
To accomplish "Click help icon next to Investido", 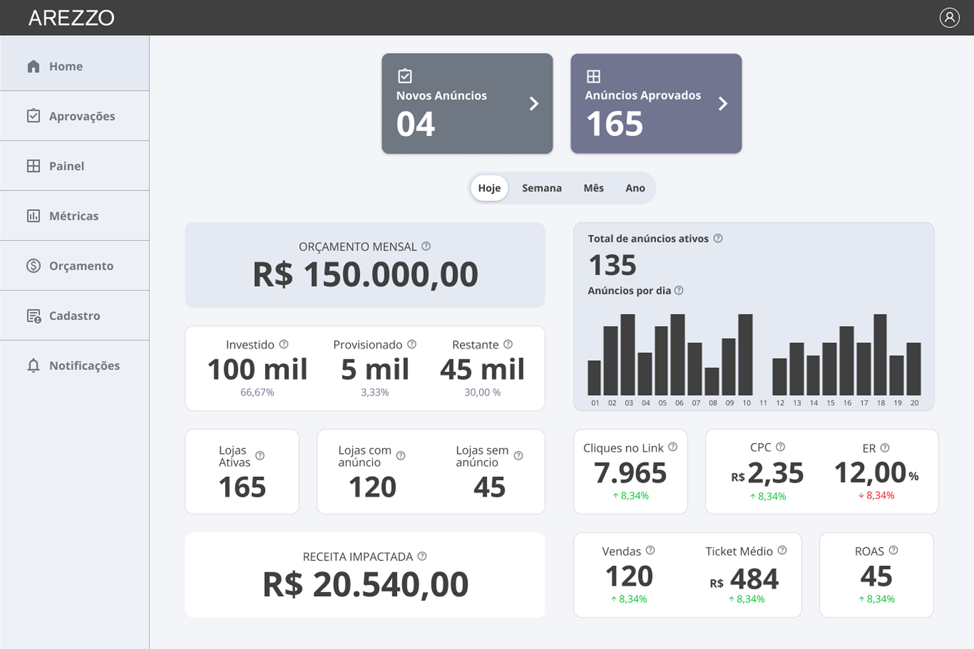I will tap(284, 344).
